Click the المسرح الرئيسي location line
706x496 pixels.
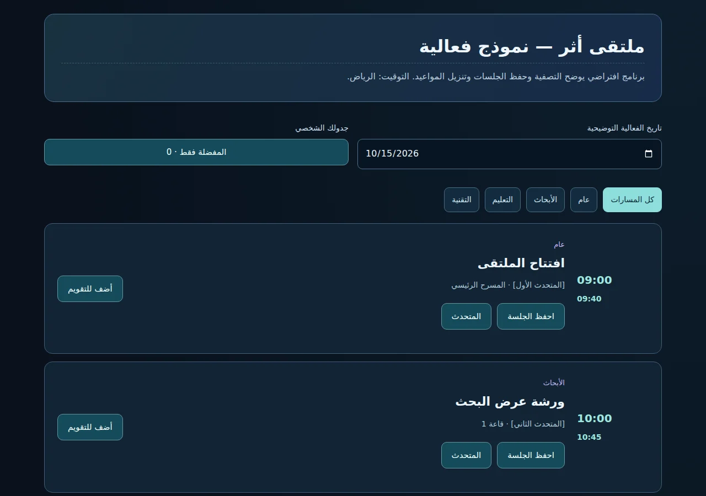coord(508,285)
